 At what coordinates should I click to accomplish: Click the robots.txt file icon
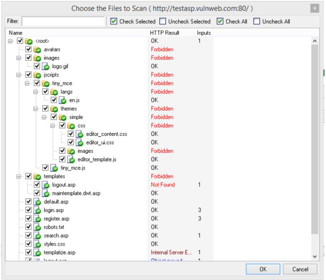point(37,227)
